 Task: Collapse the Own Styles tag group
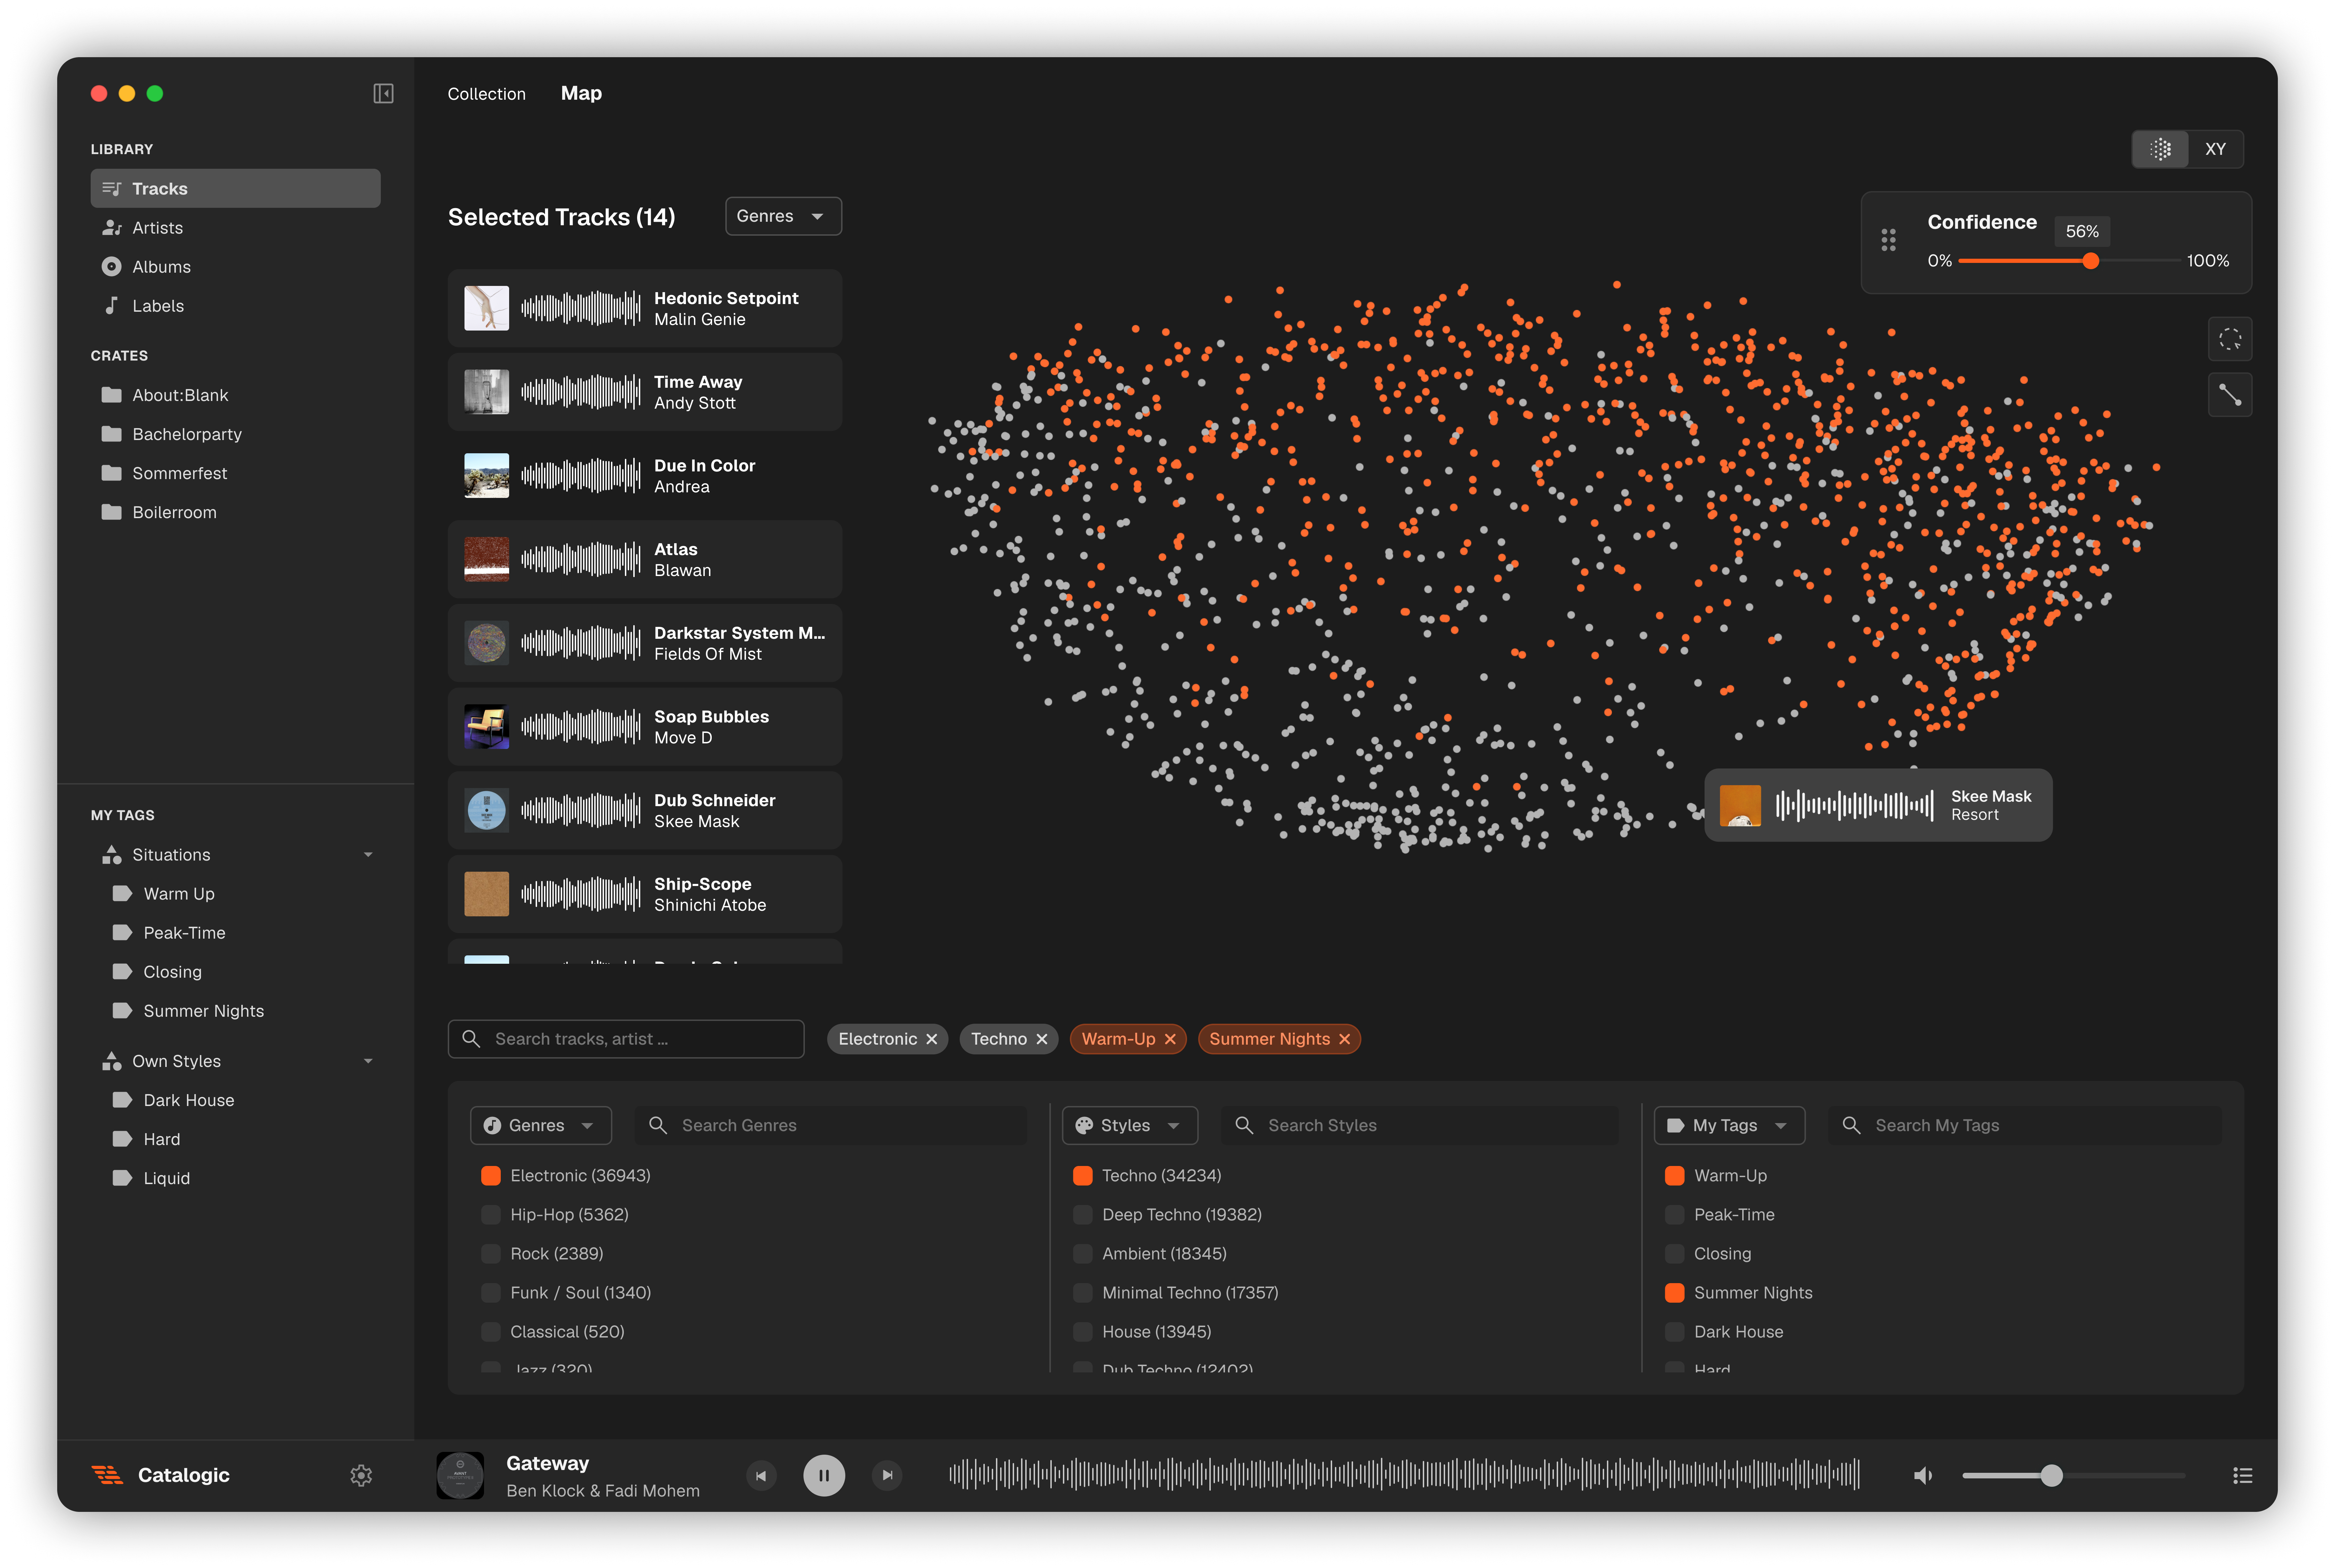368,1061
